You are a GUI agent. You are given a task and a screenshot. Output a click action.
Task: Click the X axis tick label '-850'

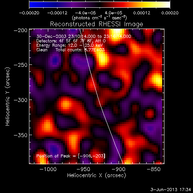click(x=154, y=169)
